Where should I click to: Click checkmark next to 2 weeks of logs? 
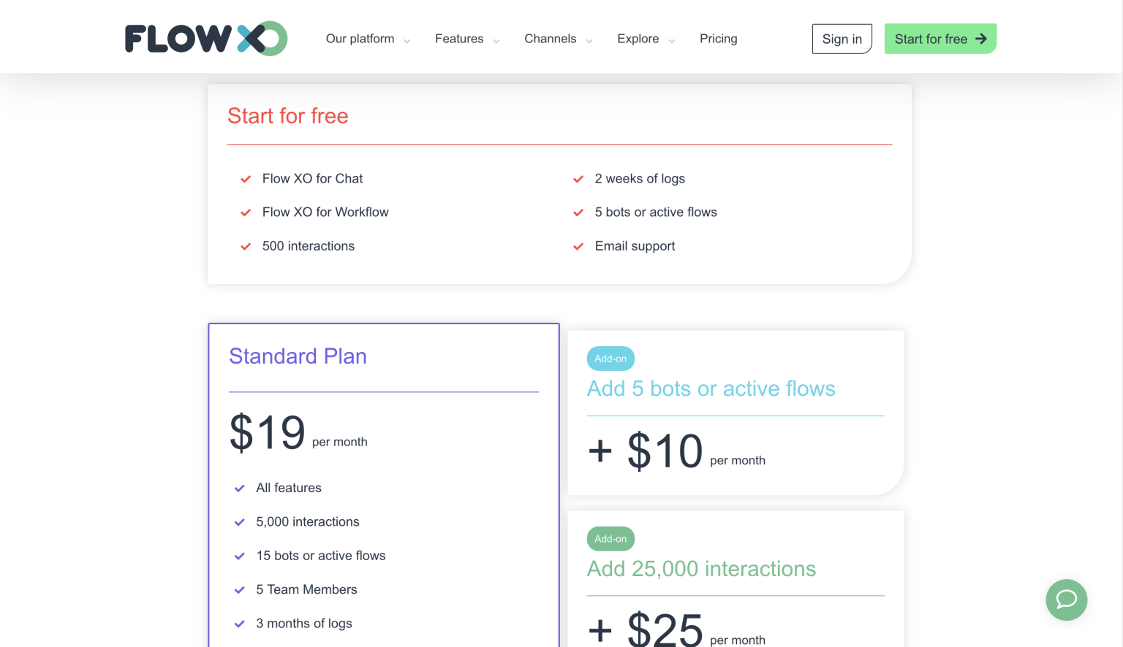pyautogui.click(x=578, y=179)
